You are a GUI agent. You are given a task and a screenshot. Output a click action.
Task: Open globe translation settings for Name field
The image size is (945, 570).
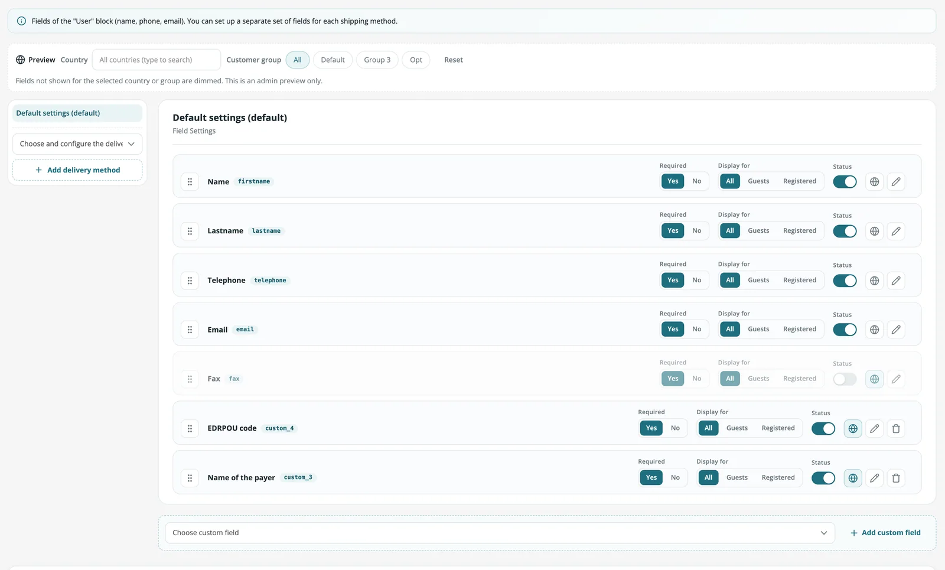coord(875,182)
